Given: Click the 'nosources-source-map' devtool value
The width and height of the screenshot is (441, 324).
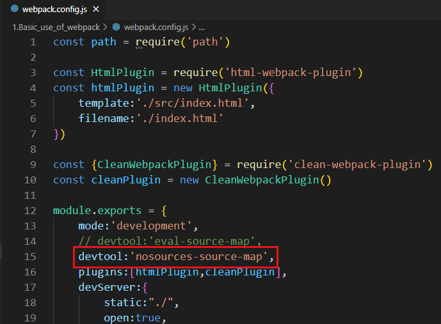Looking at the screenshot, I should (x=198, y=257).
